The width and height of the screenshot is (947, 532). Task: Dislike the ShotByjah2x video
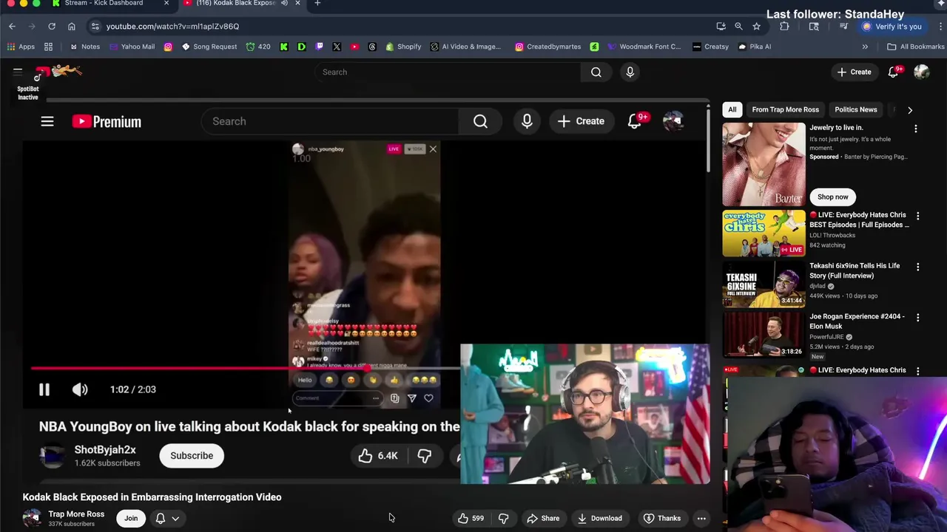pyautogui.click(x=425, y=456)
